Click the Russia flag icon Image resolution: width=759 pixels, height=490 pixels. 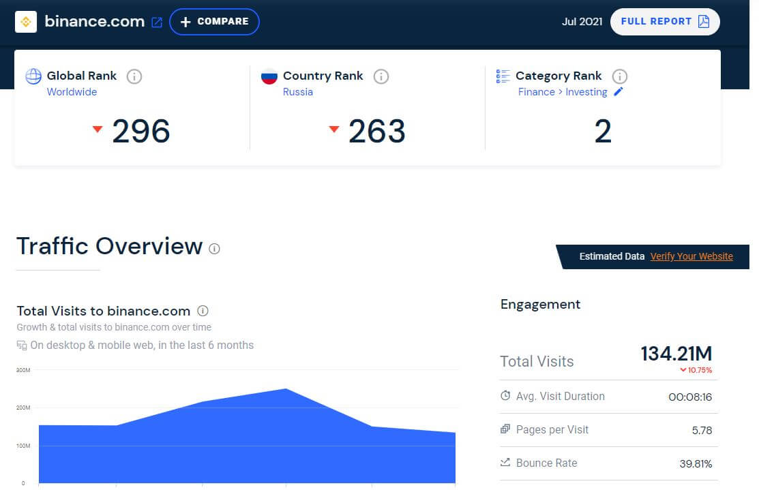tap(269, 76)
